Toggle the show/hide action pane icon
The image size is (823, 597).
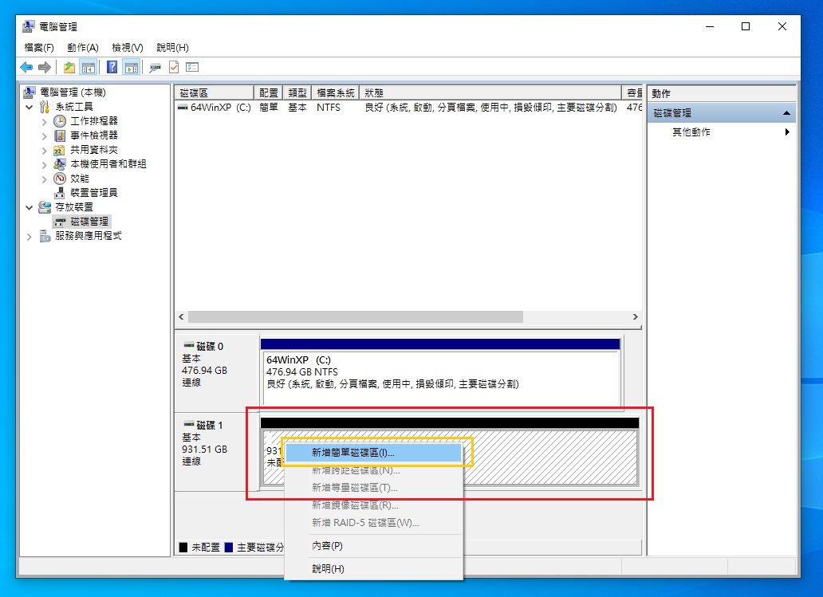[131, 68]
